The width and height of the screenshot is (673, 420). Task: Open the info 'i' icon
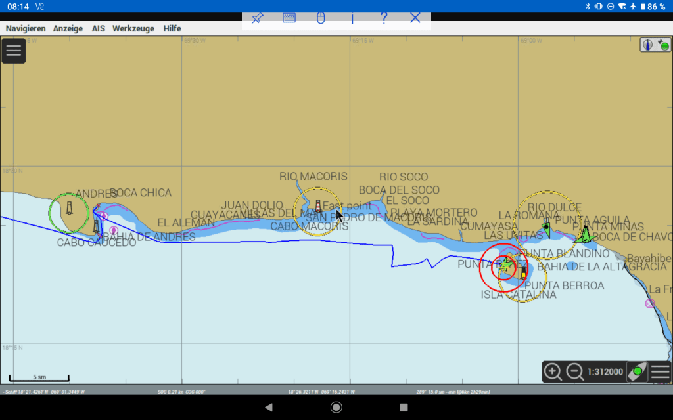pos(352,18)
